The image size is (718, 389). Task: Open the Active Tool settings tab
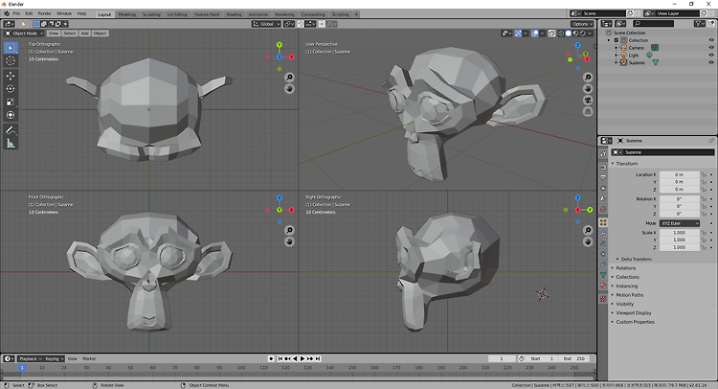click(603, 154)
